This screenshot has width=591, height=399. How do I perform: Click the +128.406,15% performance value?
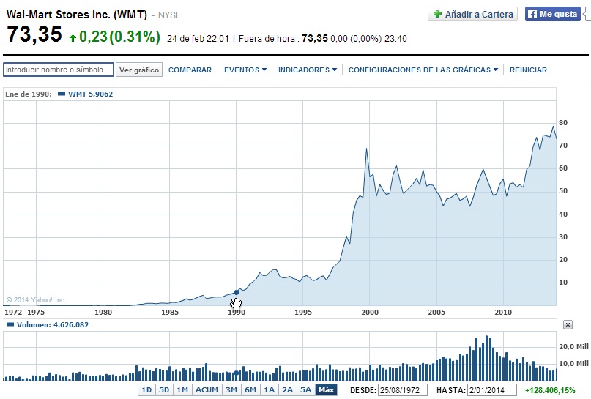pyautogui.click(x=550, y=390)
